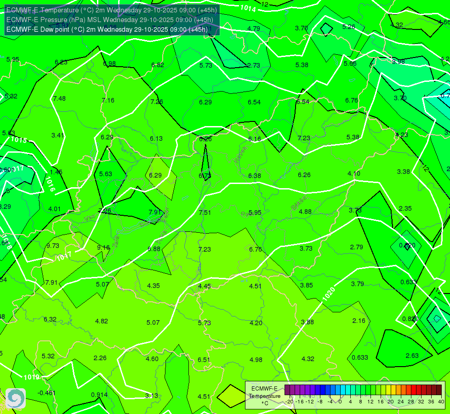Screen dimensions: 450x414
Task: Click the 1020 pressure isobar label
Action: [329, 294]
